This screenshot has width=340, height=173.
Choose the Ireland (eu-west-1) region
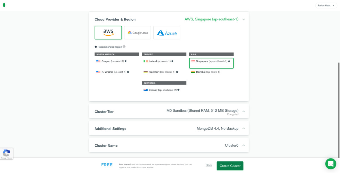click(164, 61)
